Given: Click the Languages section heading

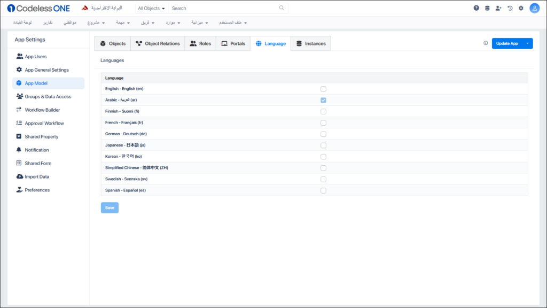Looking at the screenshot, I should (x=112, y=60).
